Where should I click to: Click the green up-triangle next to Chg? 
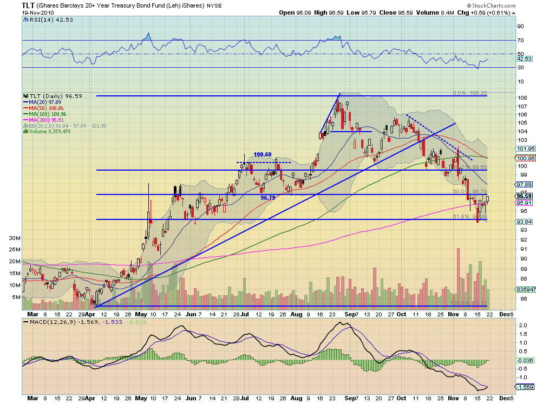513,13
